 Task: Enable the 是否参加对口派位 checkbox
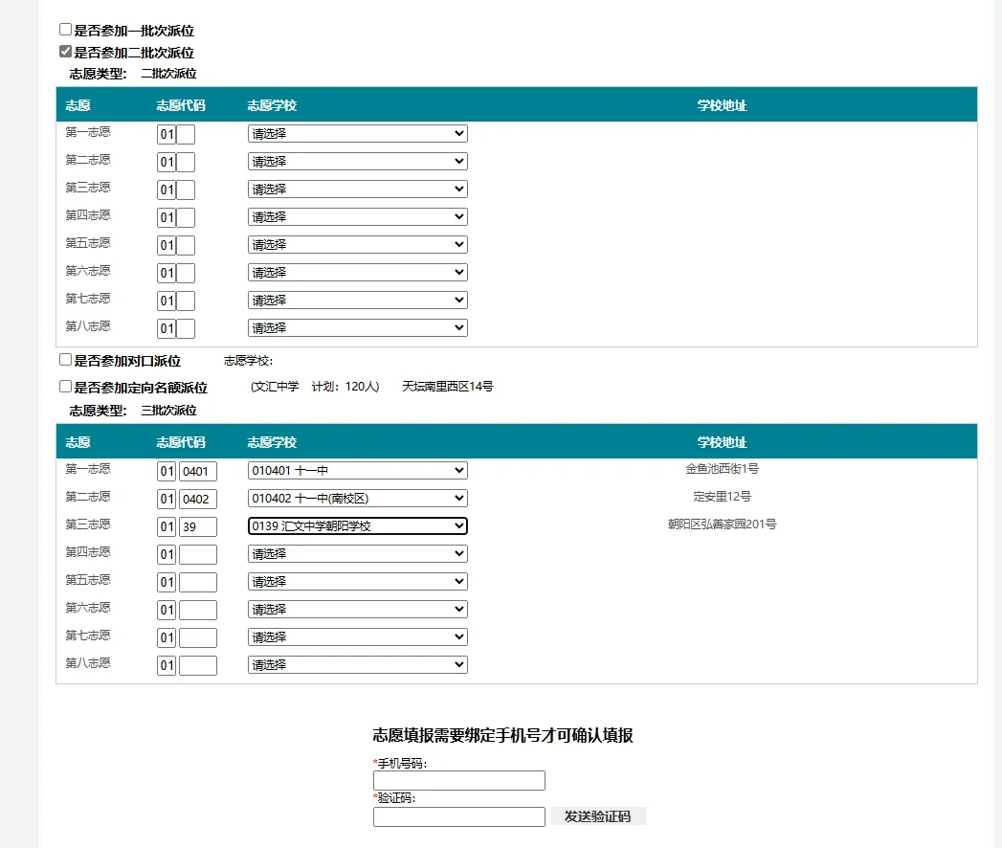click(x=65, y=360)
